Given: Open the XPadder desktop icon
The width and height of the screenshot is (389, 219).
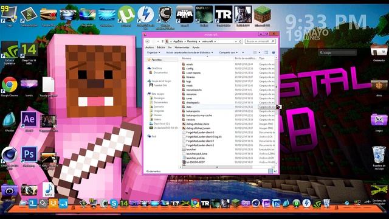Looking at the screenshot, I should click(10, 121).
